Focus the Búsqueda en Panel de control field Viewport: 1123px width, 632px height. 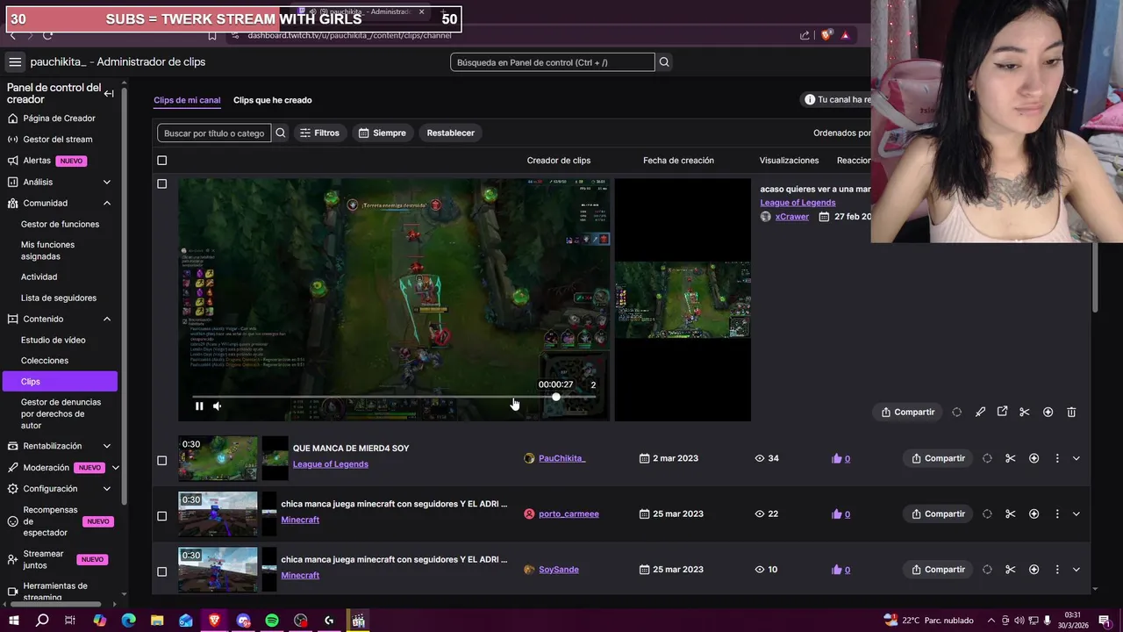[553, 62]
